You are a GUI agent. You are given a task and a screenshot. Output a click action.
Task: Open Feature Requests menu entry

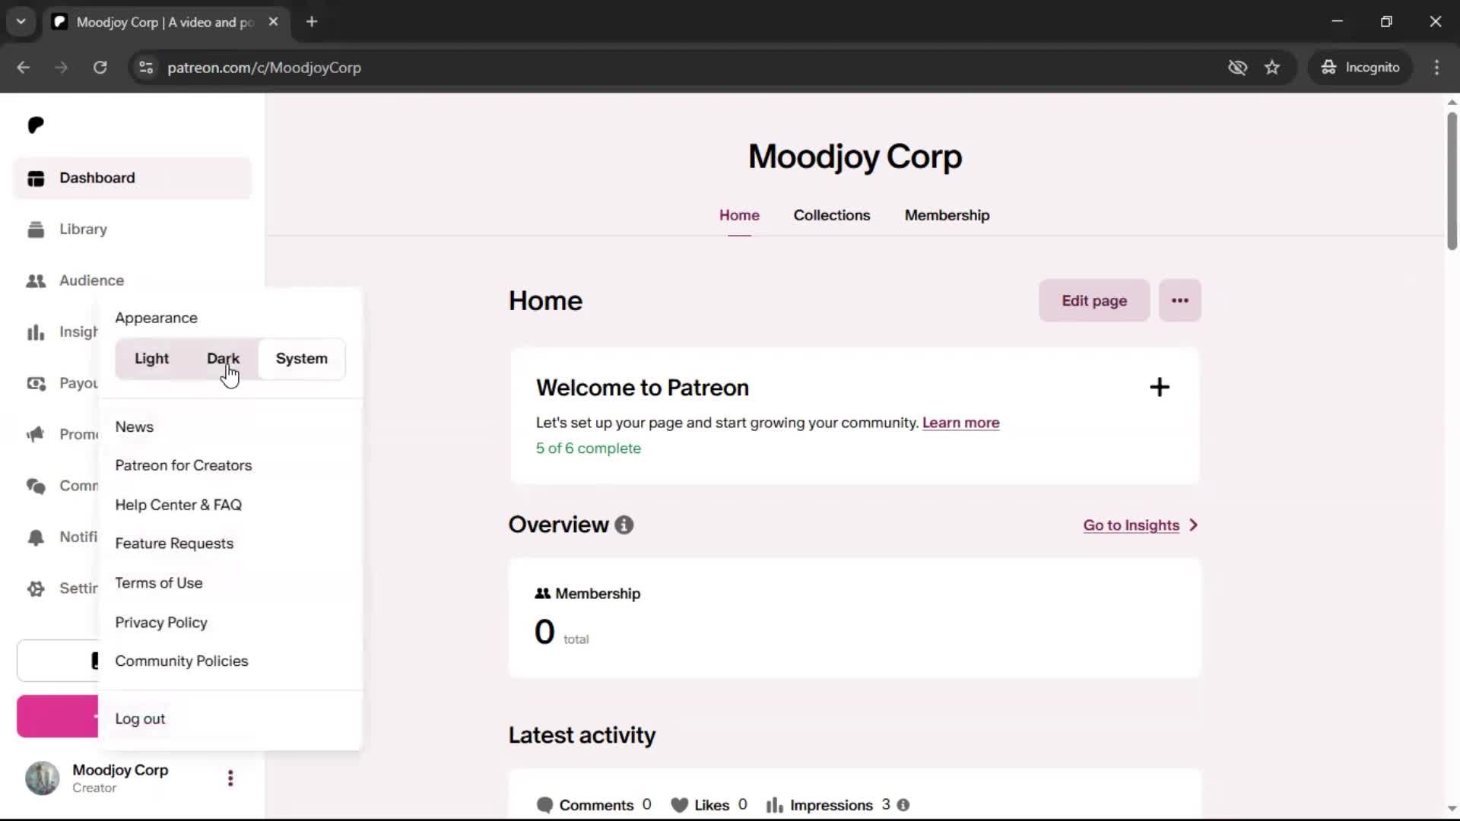[174, 544]
